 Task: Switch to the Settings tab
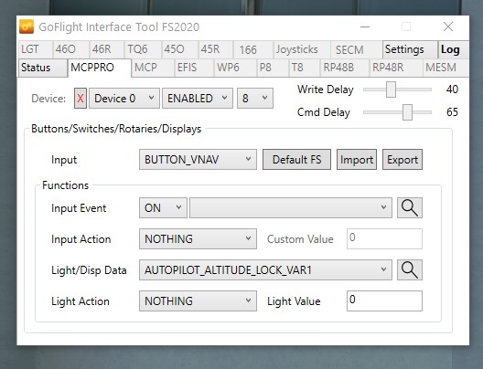(x=410, y=49)
